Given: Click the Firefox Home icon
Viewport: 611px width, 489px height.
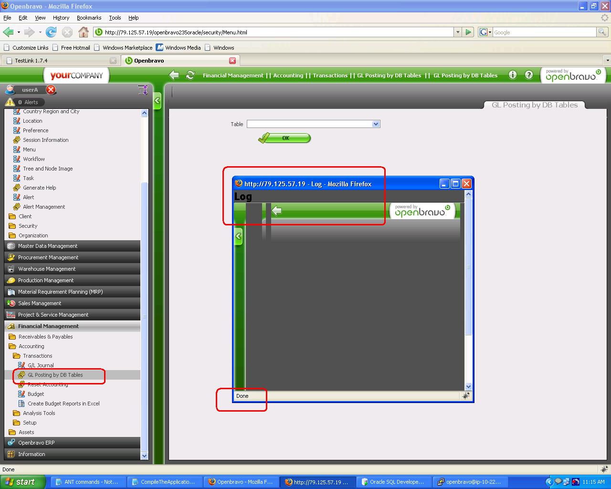Looking at the screenshot, I should 84,32.
